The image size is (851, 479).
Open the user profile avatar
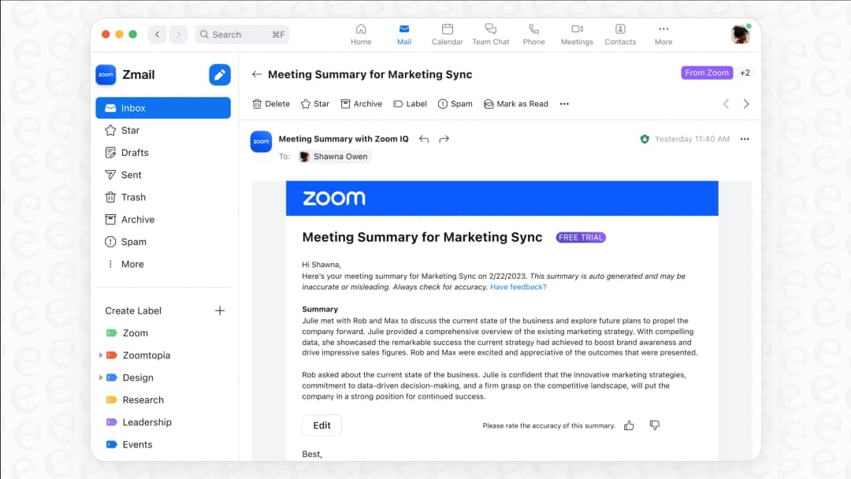tap(740, 34)
